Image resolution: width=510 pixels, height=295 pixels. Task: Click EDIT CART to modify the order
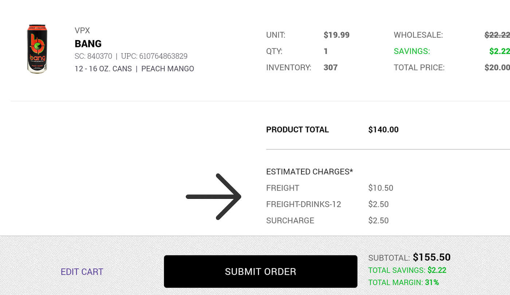[x=82, y=272]
